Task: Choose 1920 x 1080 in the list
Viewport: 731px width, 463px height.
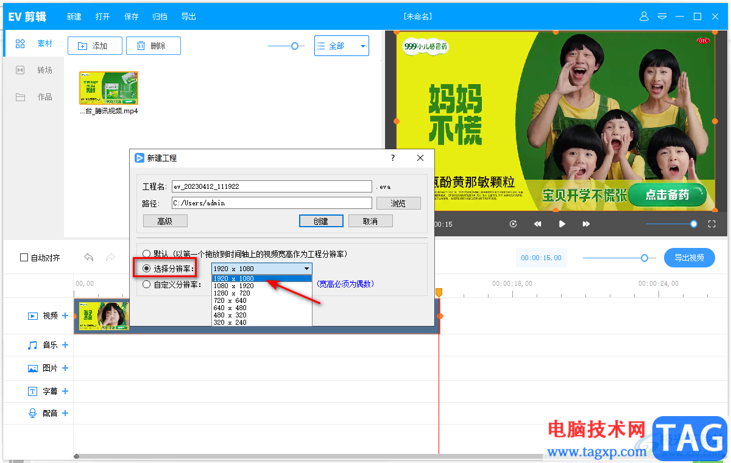Action: (x=262, y=278)
